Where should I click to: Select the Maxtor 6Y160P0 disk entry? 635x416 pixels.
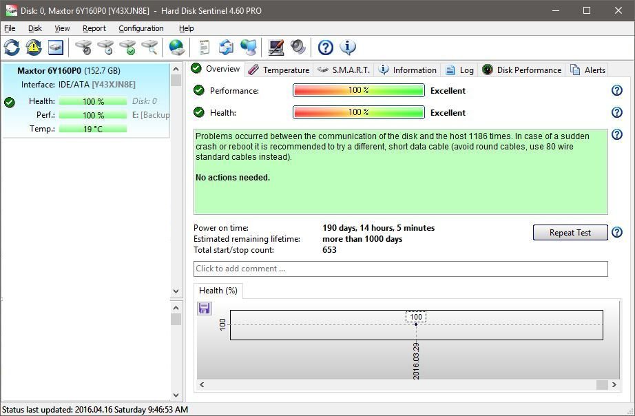[x=86, y=101]
